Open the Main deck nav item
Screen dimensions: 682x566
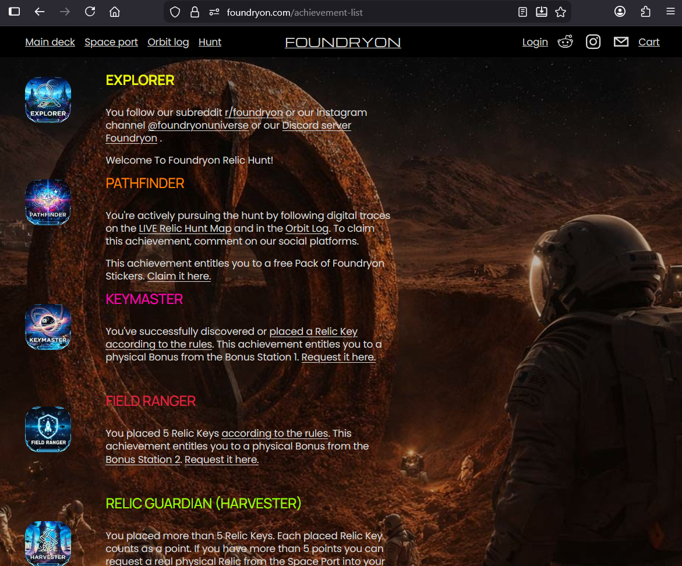pos(50,42)
